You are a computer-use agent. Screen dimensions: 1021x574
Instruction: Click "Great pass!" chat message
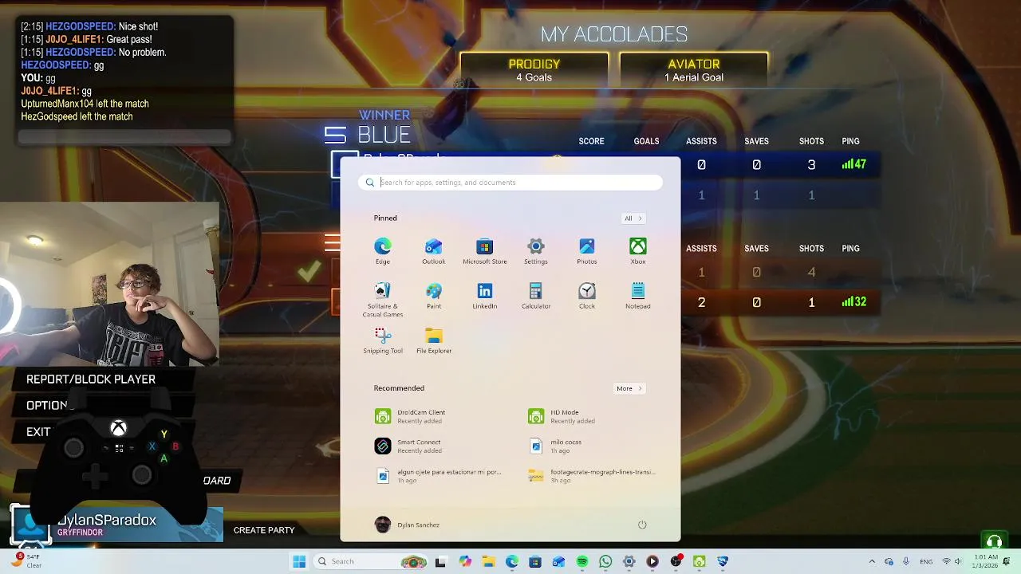[x=128, y=39]
